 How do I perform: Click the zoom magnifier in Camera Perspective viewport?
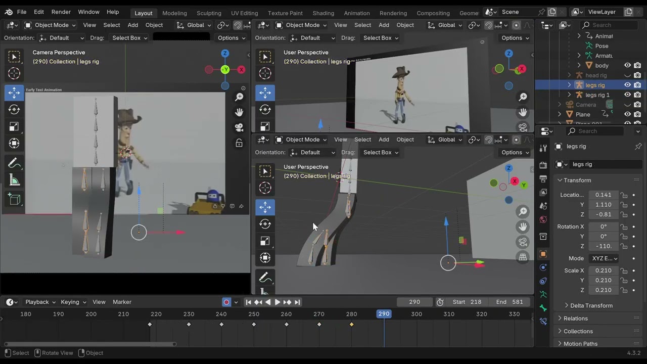(x=240, y=97)
